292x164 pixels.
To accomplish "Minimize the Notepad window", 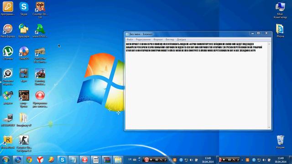I will tap(252, 33).
